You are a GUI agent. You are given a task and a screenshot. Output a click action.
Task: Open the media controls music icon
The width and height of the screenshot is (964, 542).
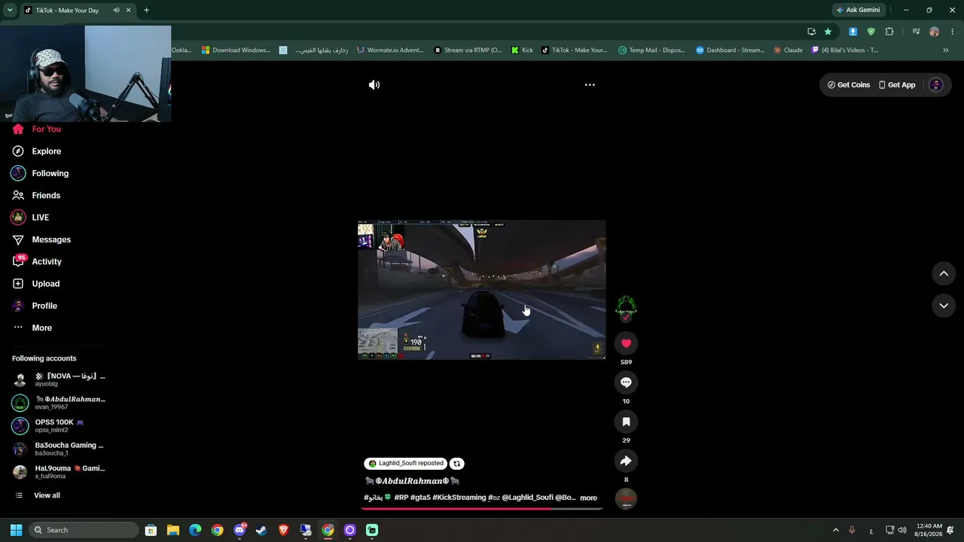[916, 32]
